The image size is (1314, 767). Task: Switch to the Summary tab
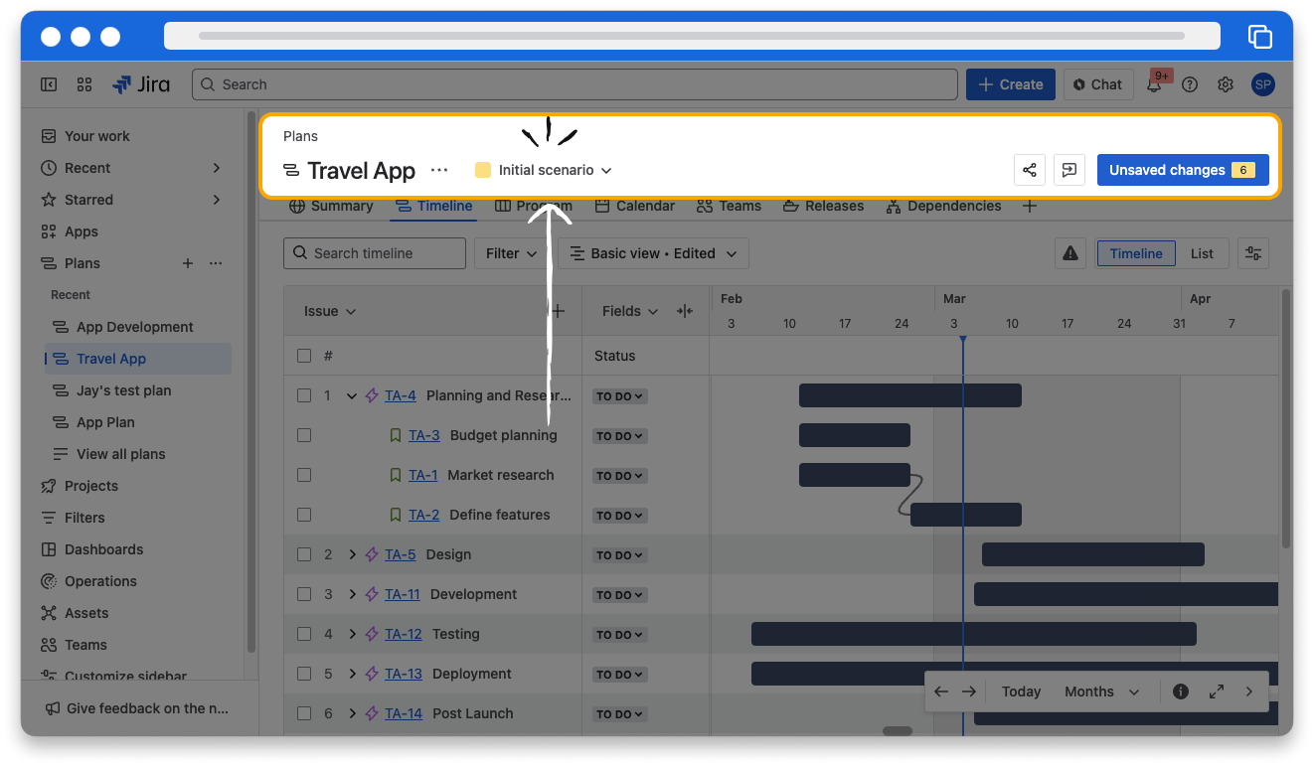click(331, 206)
